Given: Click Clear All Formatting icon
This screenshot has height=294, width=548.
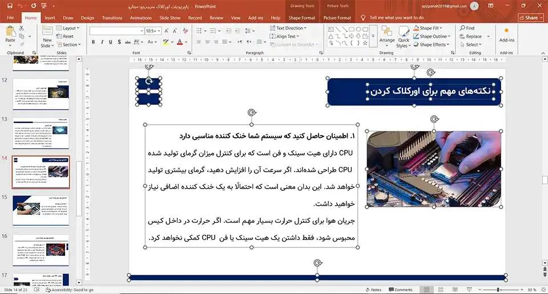Looking at the screenshot, I should tap(185, 31).
